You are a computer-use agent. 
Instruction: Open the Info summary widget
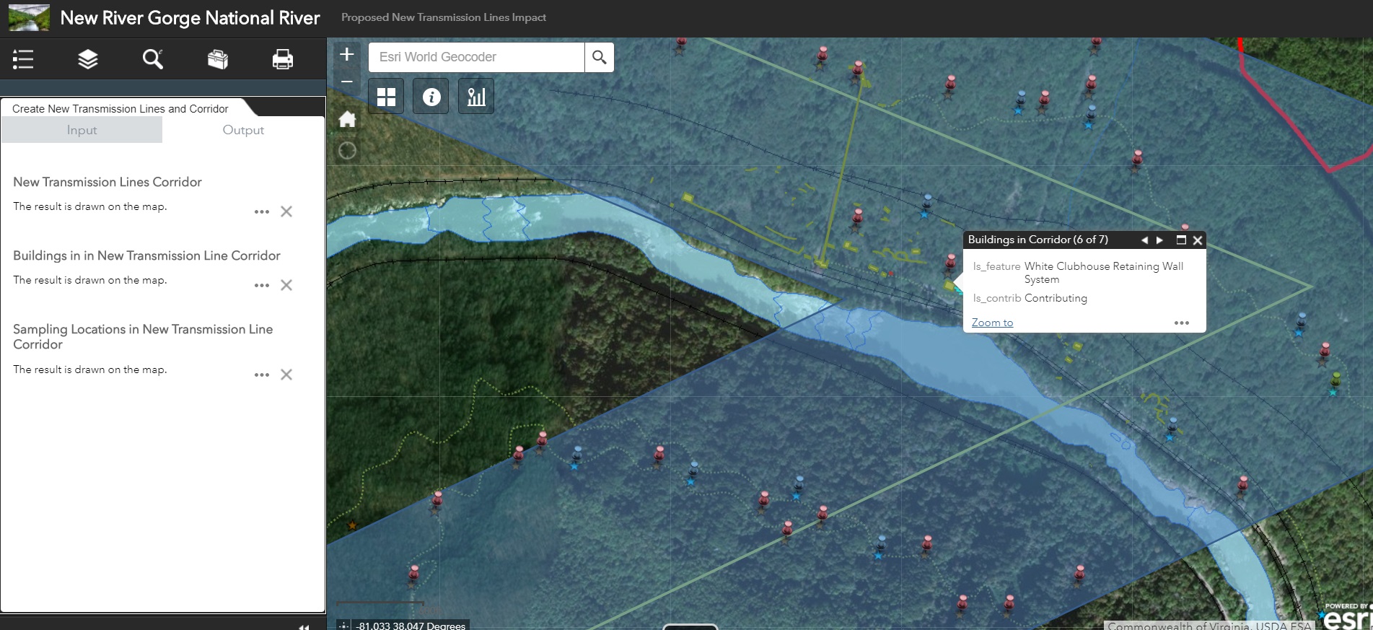coord(431,97)
